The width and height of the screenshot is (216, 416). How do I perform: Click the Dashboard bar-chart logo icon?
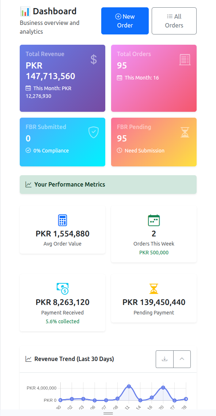click(25, 11)
